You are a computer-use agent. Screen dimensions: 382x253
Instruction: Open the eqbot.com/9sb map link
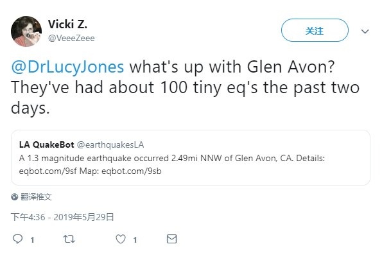click(132, 171)
